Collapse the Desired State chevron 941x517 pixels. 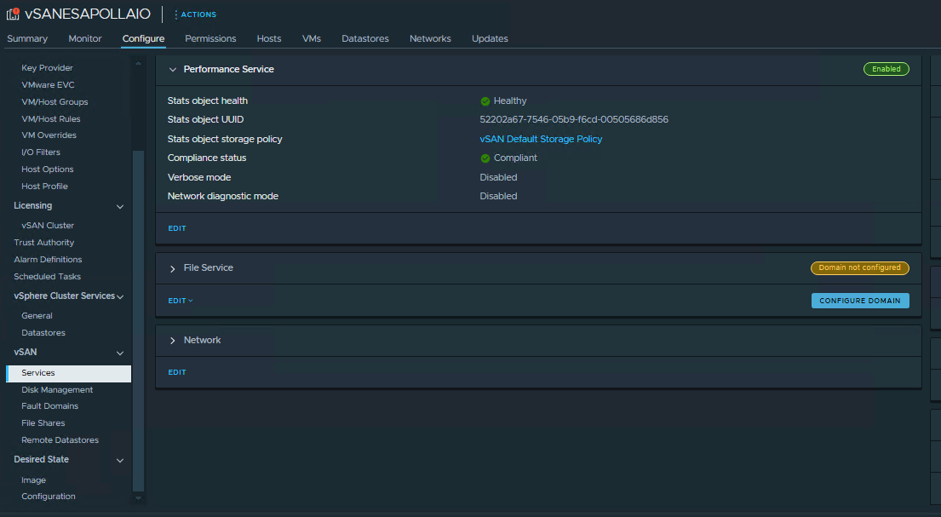coord(120,461)
